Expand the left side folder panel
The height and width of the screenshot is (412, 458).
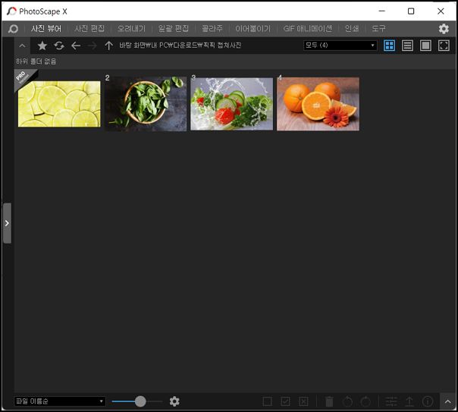pos(7,223)
